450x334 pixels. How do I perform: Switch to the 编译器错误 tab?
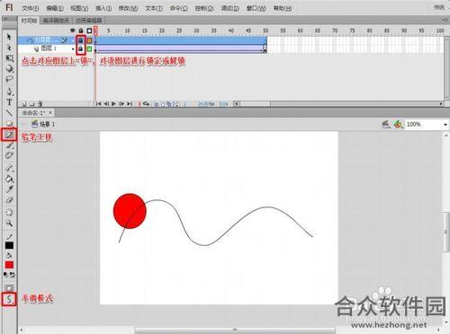point(56,21)
